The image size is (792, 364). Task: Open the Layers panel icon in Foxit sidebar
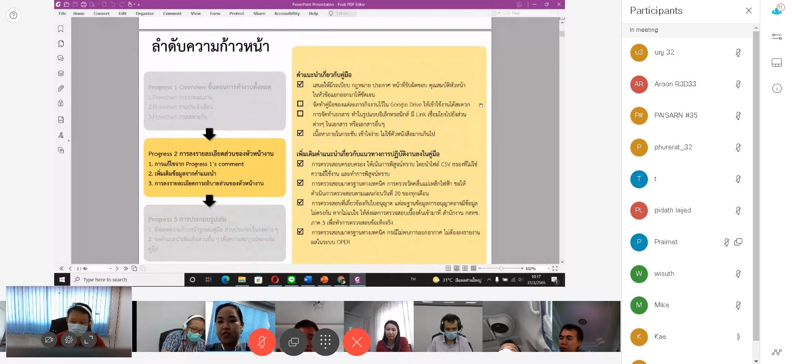60,73
